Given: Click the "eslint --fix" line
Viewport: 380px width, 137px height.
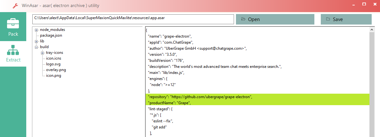Looking at the screenshot, I should pos(163,121).
